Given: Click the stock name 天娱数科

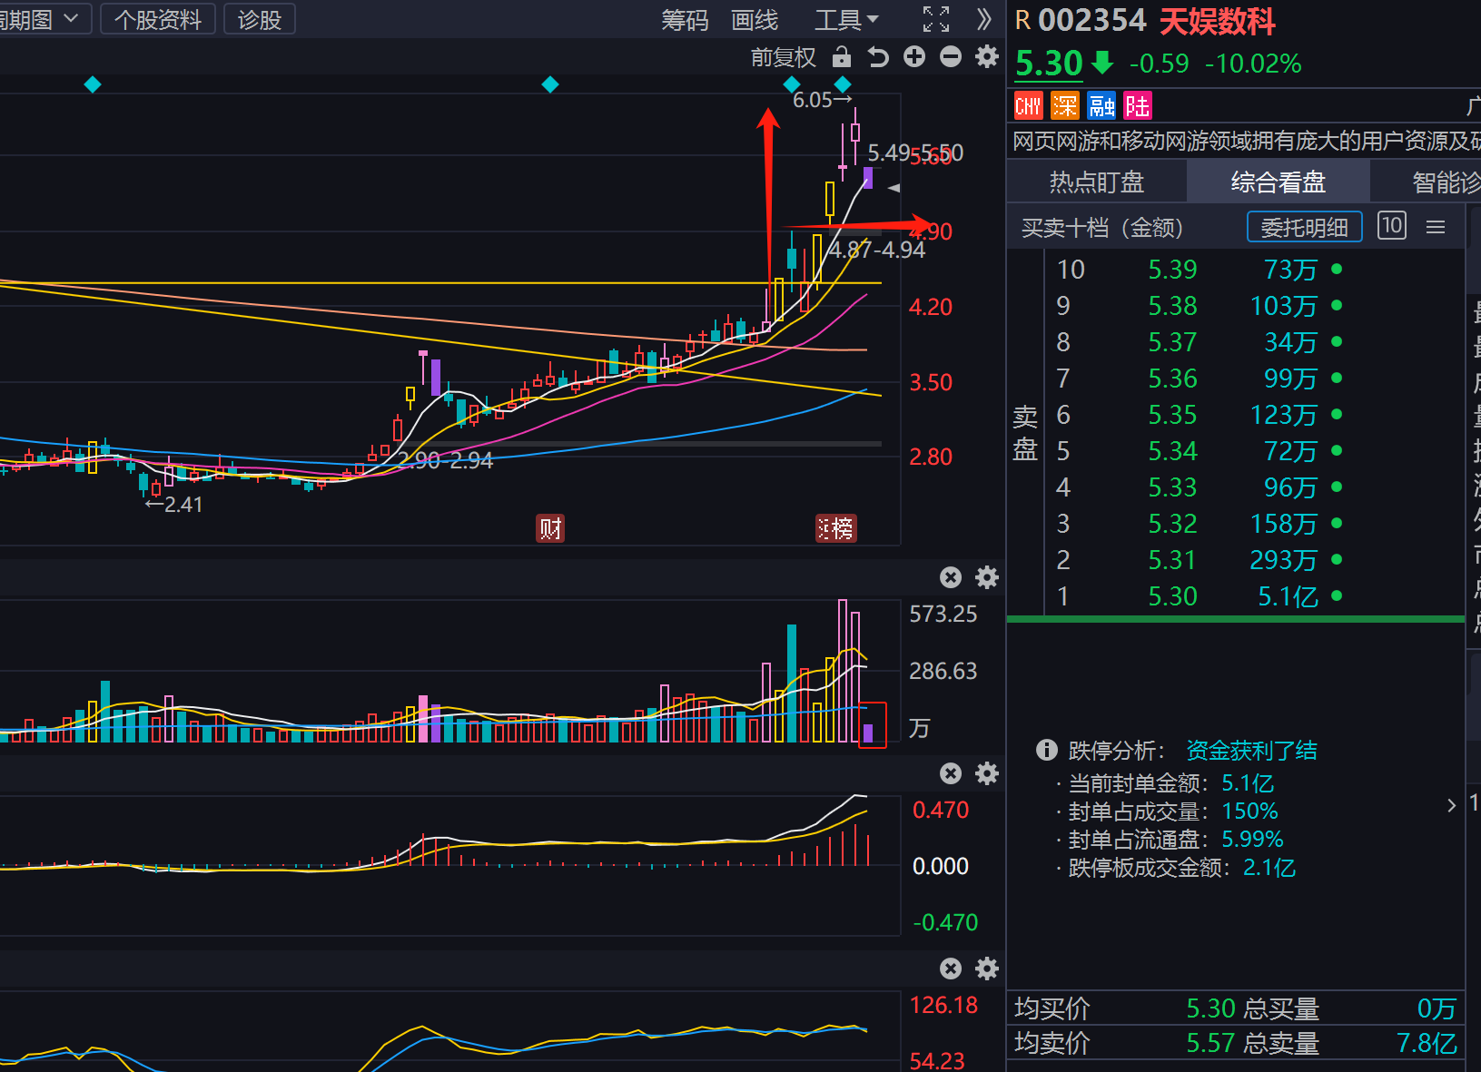Looking at the screenshot, I should (x=1218, y=21).
